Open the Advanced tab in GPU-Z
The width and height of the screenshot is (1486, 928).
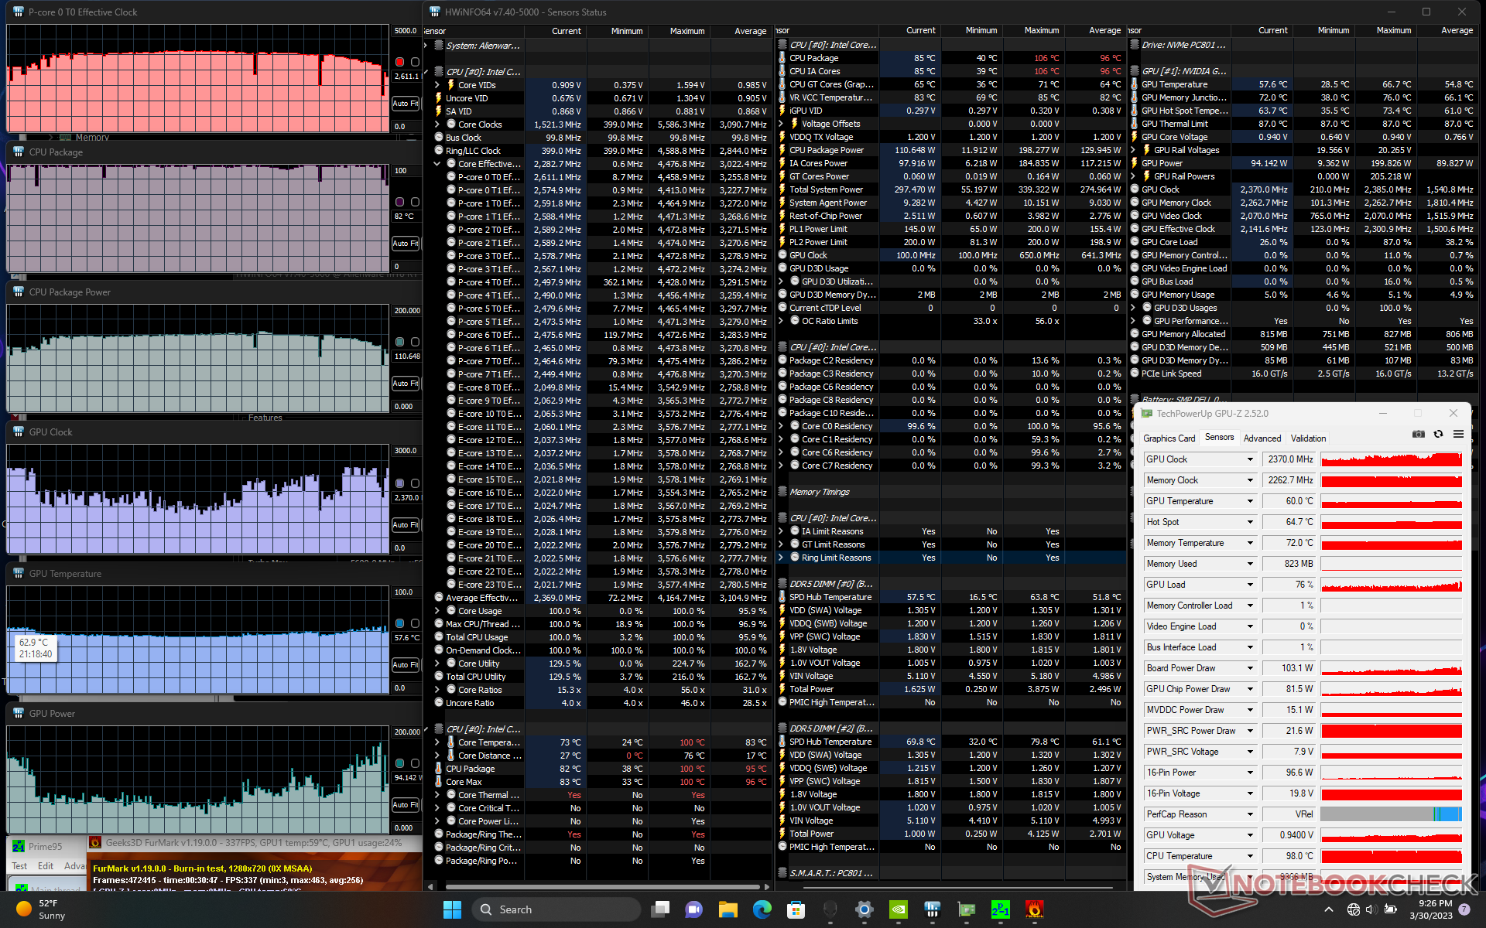tap(1262, 438)
